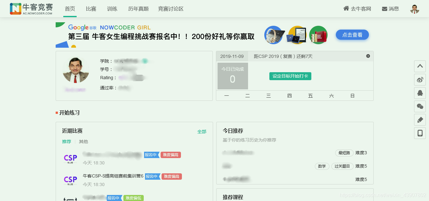The height and width of the screenshot is (201, 429).
Task: Select the 推荐 contests filter
Action: point(66,142)
